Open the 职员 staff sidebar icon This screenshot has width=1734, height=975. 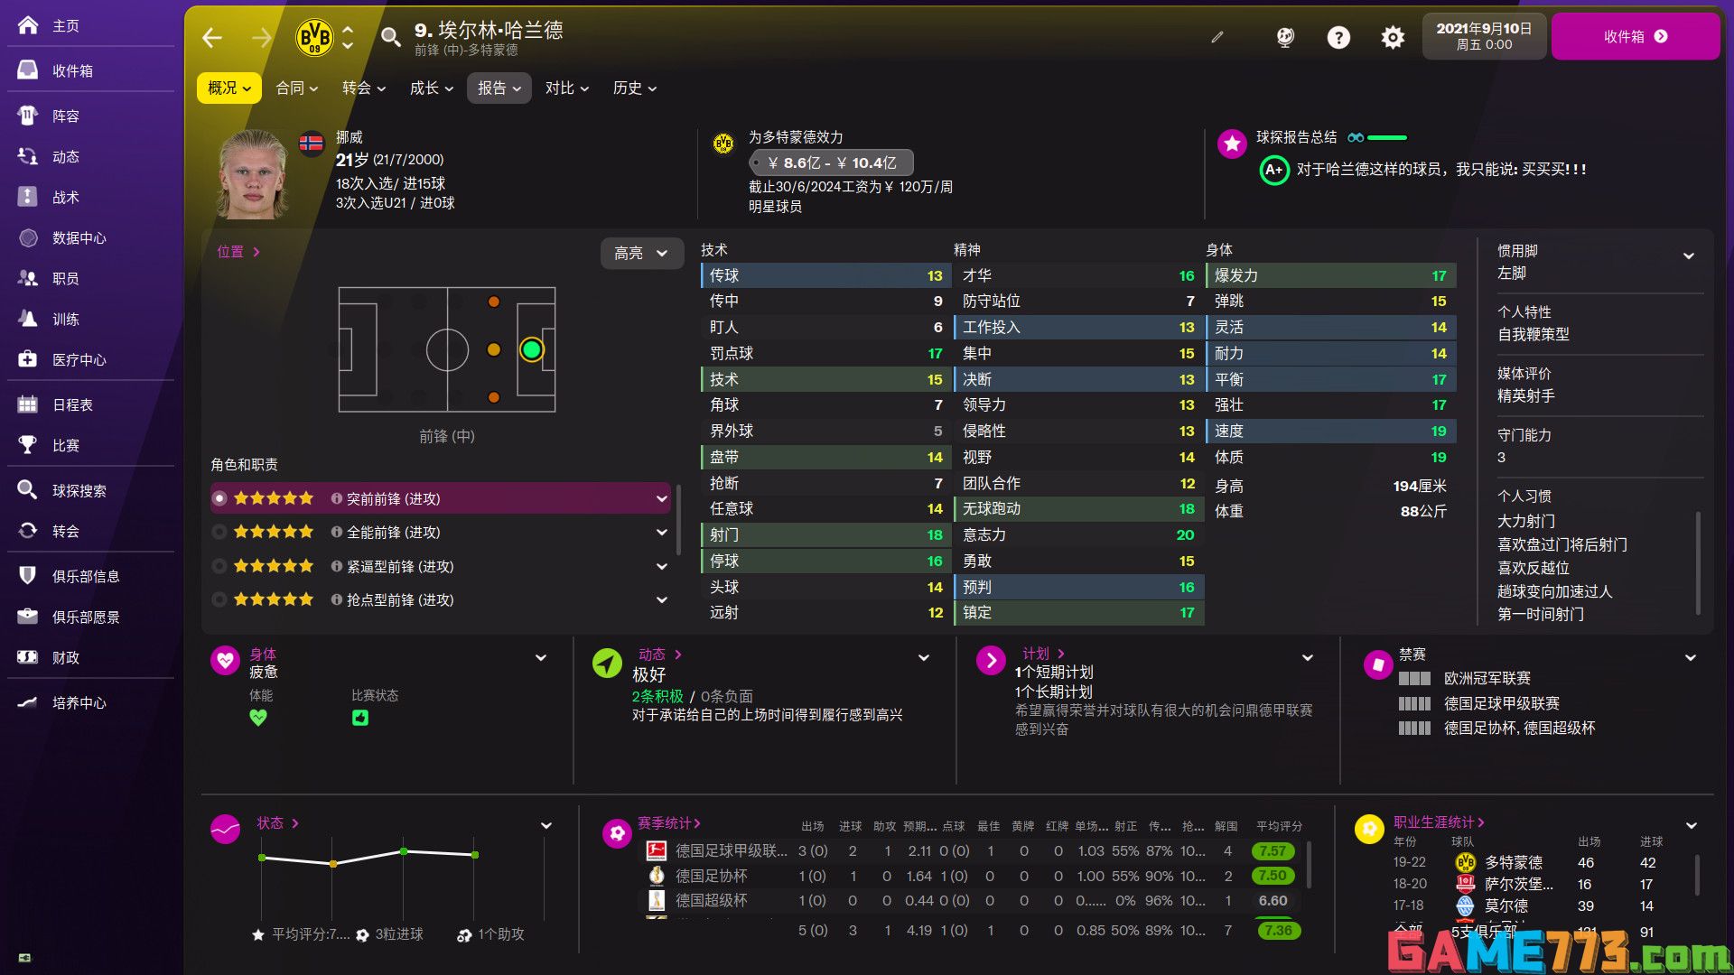point(28,278)
